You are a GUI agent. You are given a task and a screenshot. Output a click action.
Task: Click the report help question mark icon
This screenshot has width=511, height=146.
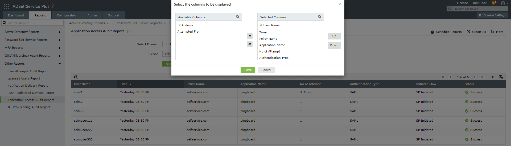129,32
